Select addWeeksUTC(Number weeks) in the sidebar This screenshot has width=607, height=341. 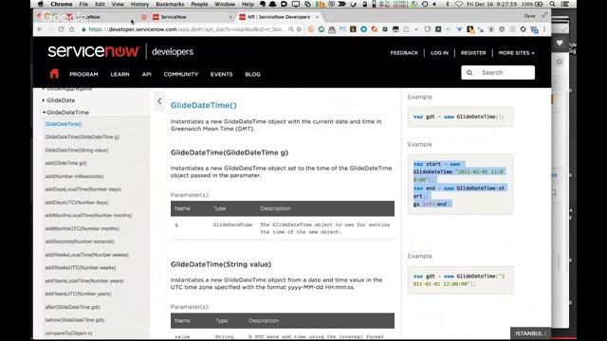(x=81, y=267)
